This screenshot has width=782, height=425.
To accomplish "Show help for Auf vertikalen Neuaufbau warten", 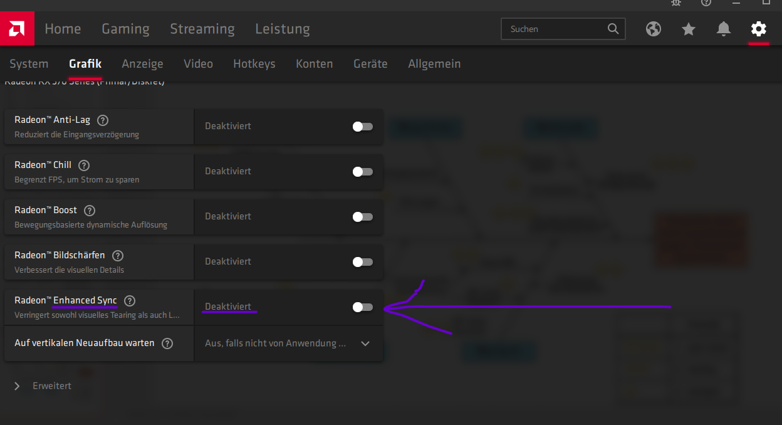I will coord(167,343).
